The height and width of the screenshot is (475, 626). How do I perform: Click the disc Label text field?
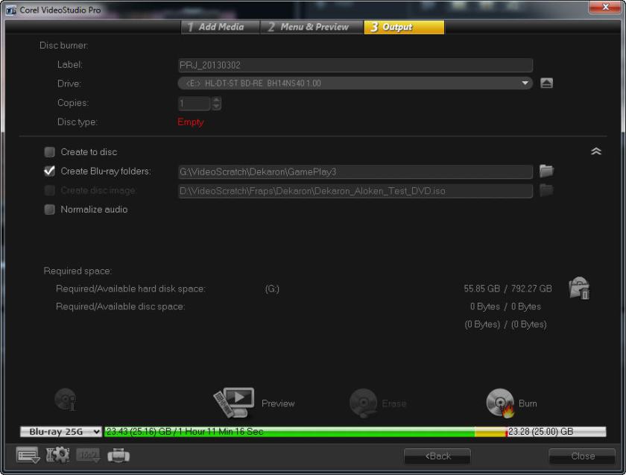point(355,65)
